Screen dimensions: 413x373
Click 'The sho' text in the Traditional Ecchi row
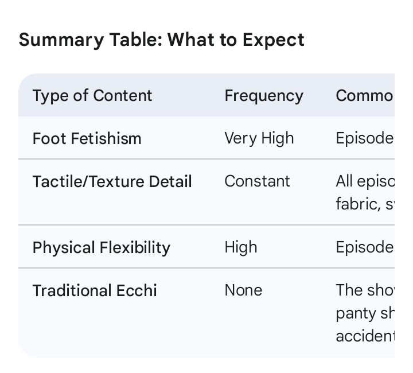click(365, 290)
